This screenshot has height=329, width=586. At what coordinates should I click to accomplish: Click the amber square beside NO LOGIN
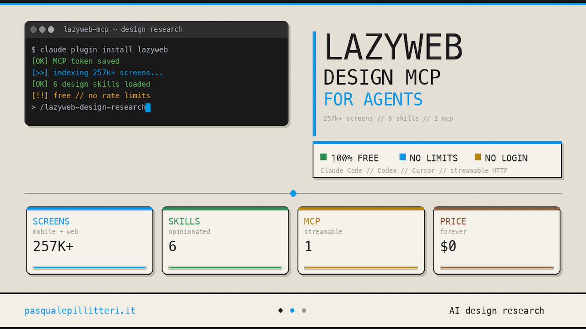pyautogui.click(x=478, y=157)
